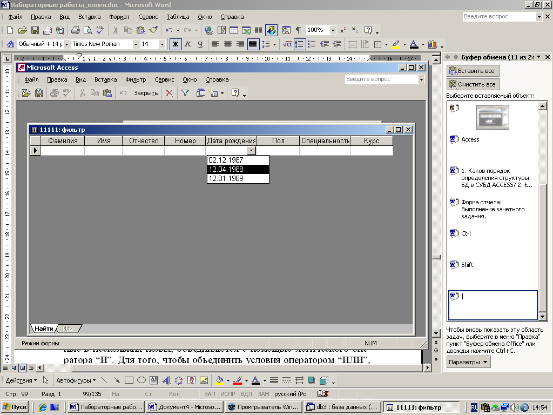Open the Формат menu in Word
The height and width of the screenshot is (415, 553).
[x=119, y=17]
